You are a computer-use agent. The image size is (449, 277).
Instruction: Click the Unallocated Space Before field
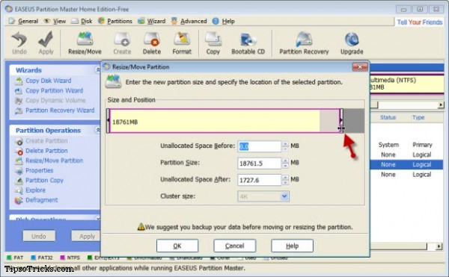click(259, 146)
